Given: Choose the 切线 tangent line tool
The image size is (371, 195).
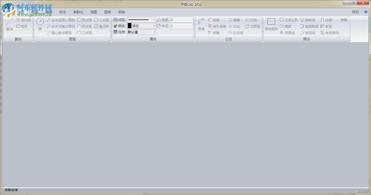Looking at the screenshot, I should coord(251,20).
